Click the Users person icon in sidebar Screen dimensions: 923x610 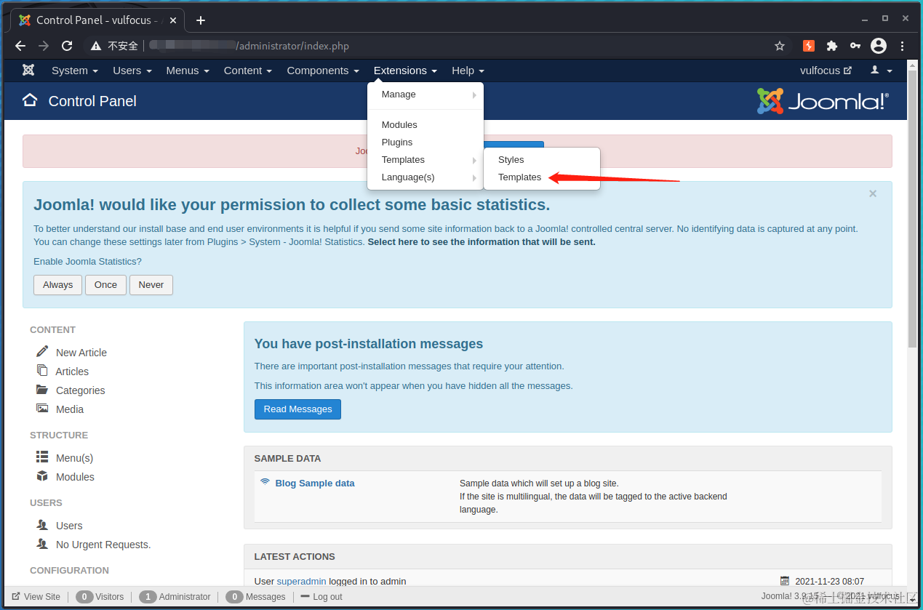pyautogui.click(x=42, y=524)
